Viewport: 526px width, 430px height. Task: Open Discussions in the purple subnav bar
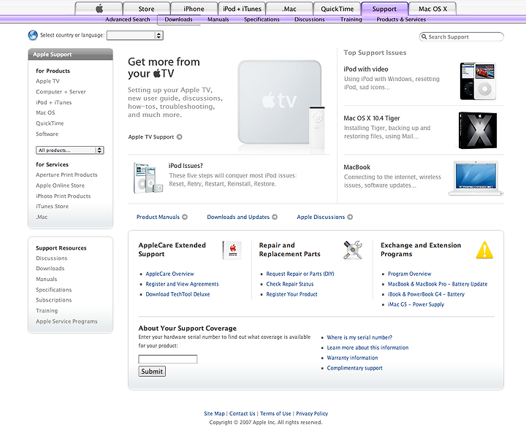click(309, 20)
